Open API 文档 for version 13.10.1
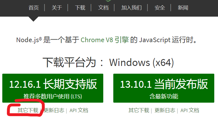Viewport: 218px width, 123px height. click(190, 110)
